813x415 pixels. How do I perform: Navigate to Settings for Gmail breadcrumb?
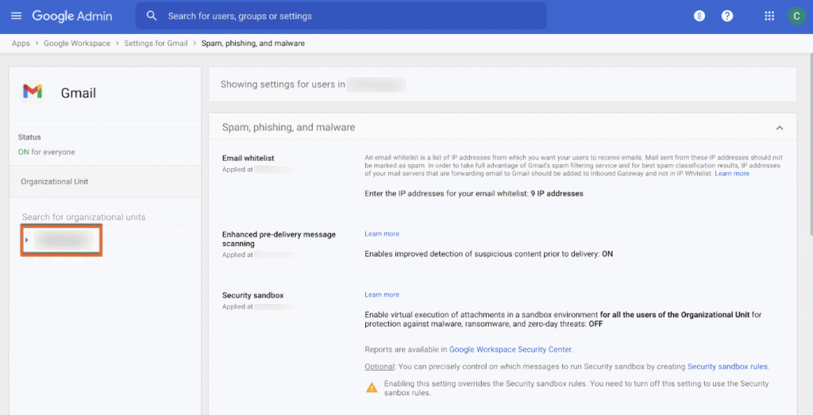tap(155, 44)
